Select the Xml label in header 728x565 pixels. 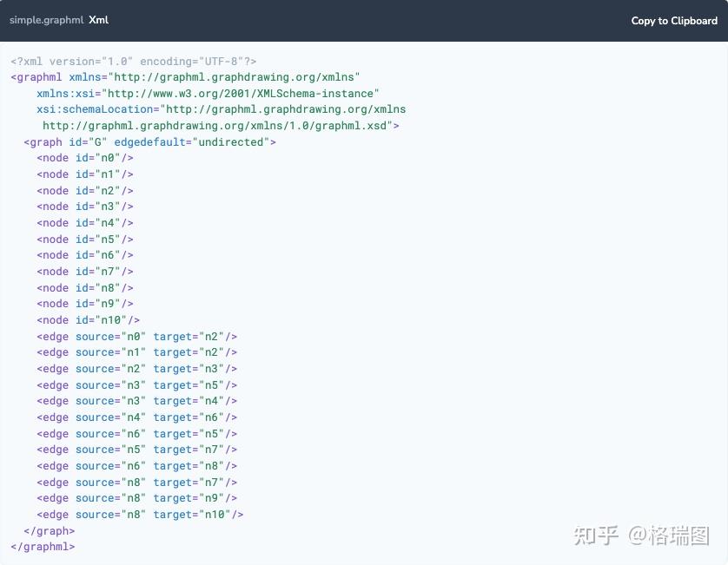98,20
